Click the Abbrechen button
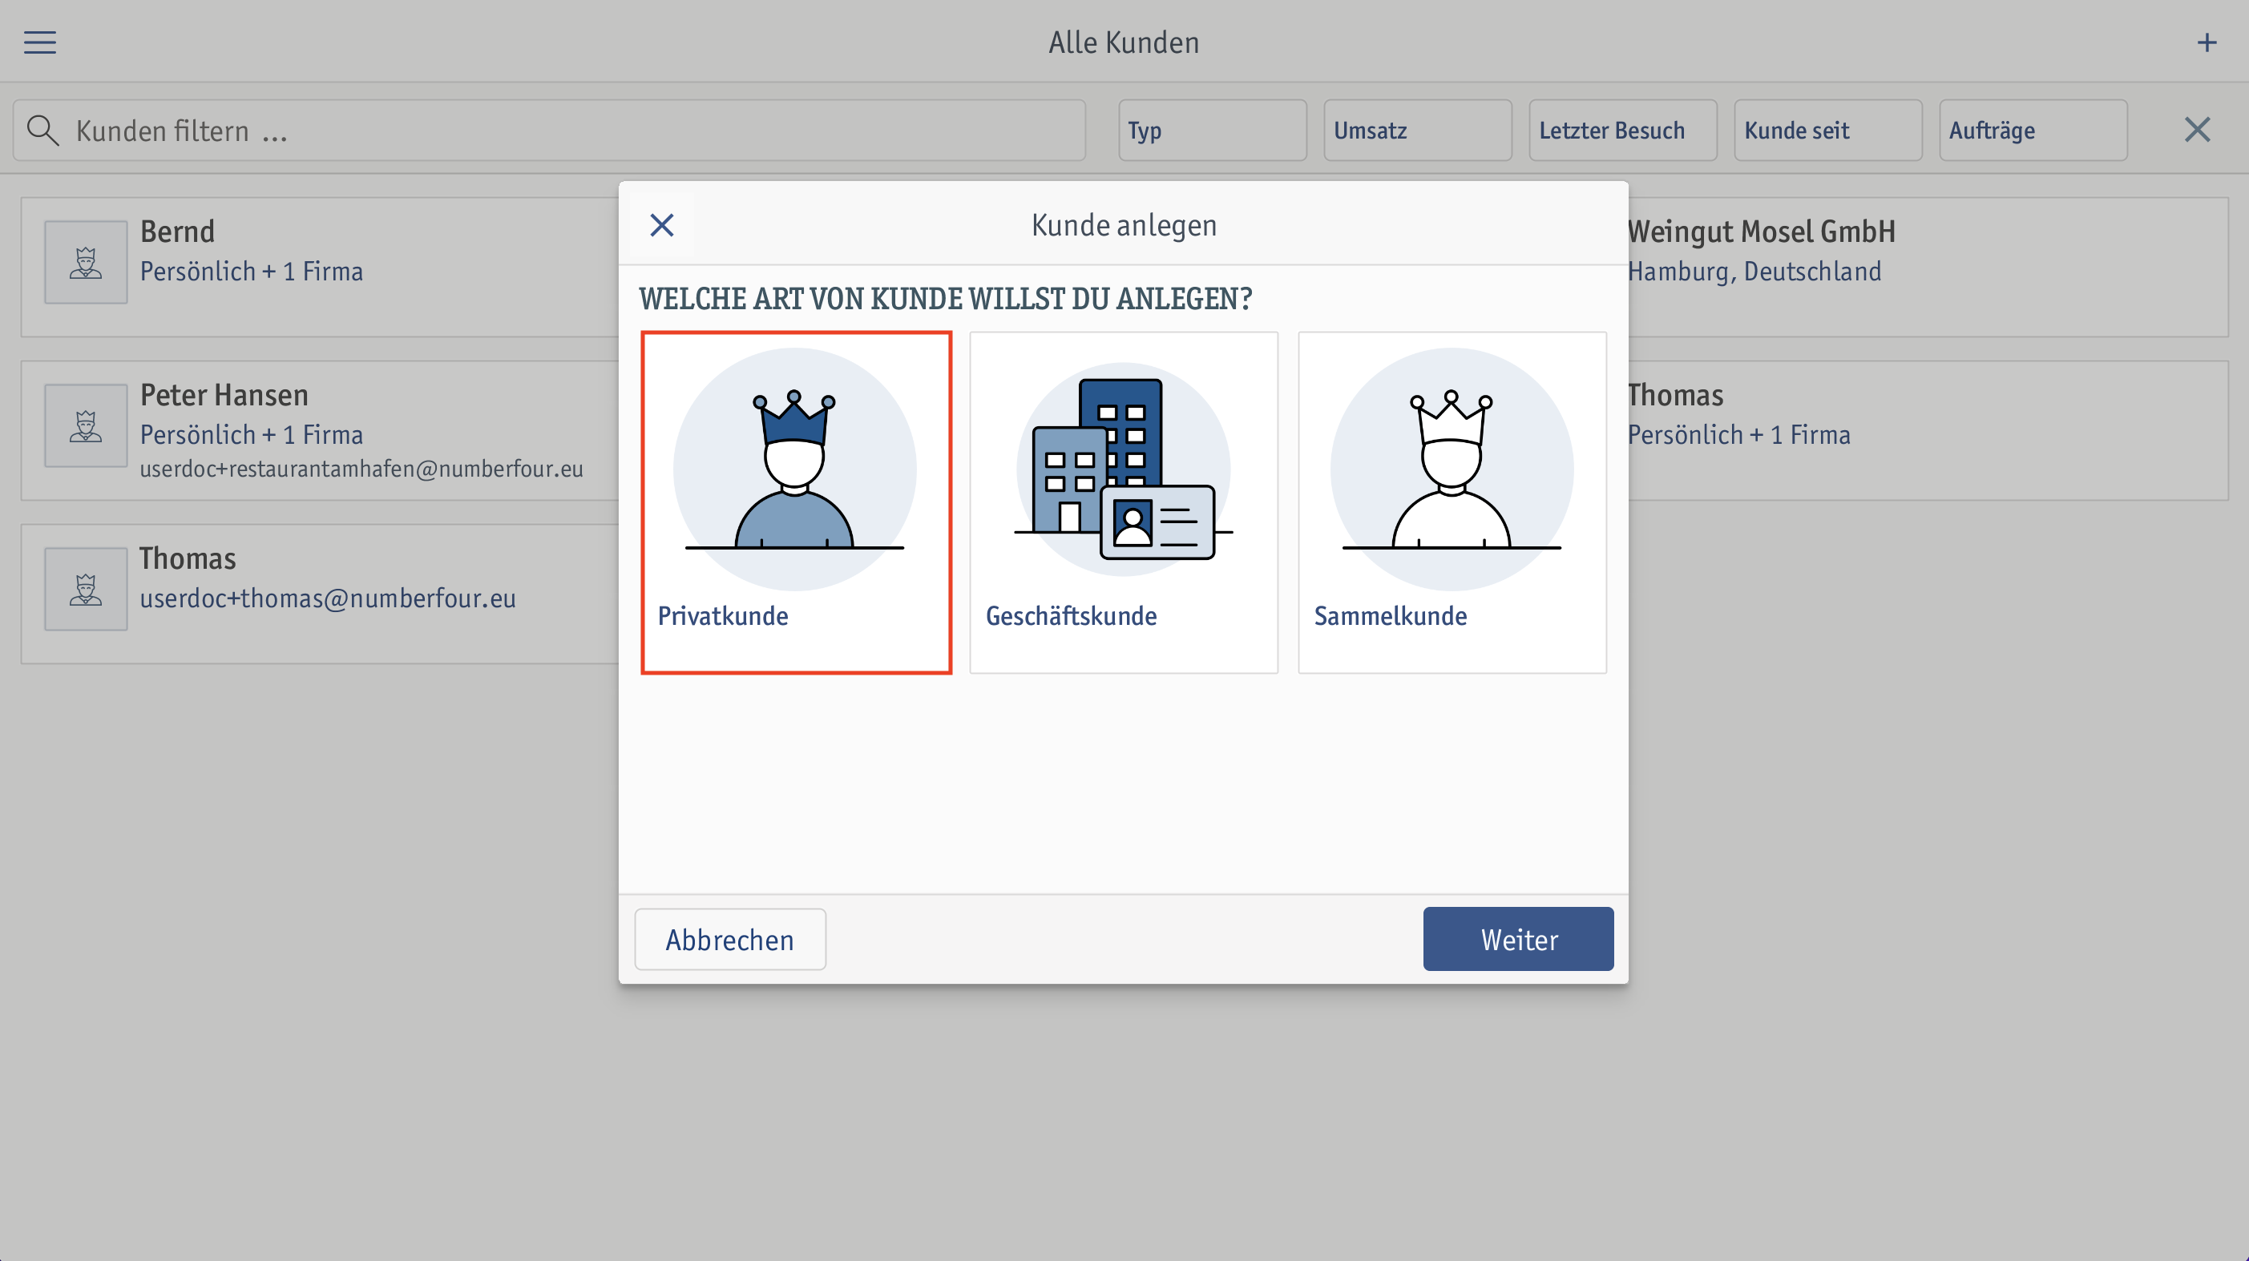This screenshot has height=1261, width=2249. pos(730,939)
